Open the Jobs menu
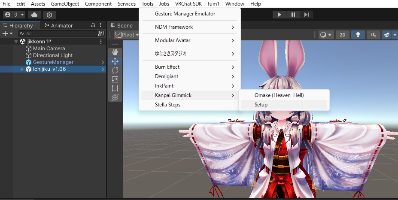This screenshot has height=200, width=398. point(164,4)
